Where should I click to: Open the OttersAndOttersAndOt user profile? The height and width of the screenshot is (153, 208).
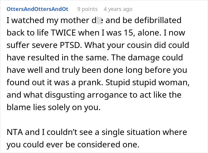37,9
